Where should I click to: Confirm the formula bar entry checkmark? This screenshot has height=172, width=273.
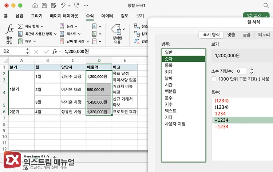coord(46,52)
